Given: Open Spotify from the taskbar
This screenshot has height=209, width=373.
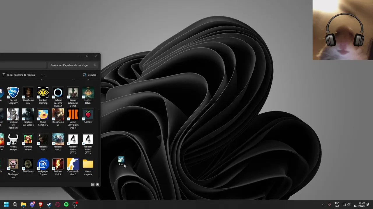Looking at the screenshot, I should click(x=66, y=204).
